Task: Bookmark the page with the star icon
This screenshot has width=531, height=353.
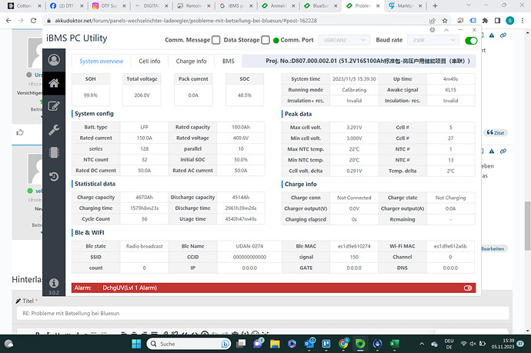Action: 445,21
